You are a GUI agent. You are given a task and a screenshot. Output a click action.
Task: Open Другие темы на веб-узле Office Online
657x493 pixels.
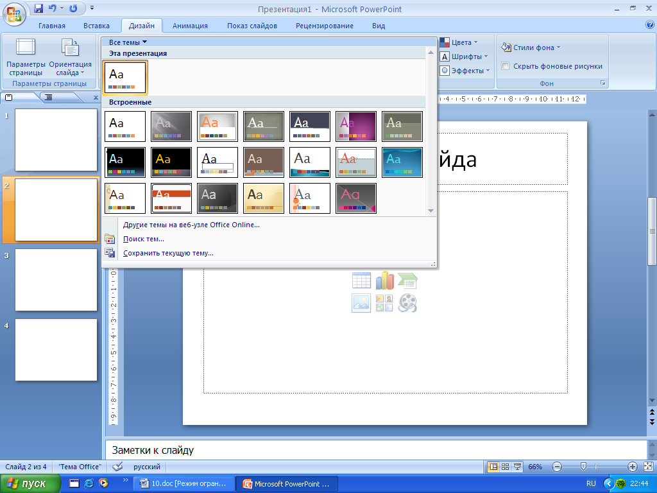pos(191,225)
